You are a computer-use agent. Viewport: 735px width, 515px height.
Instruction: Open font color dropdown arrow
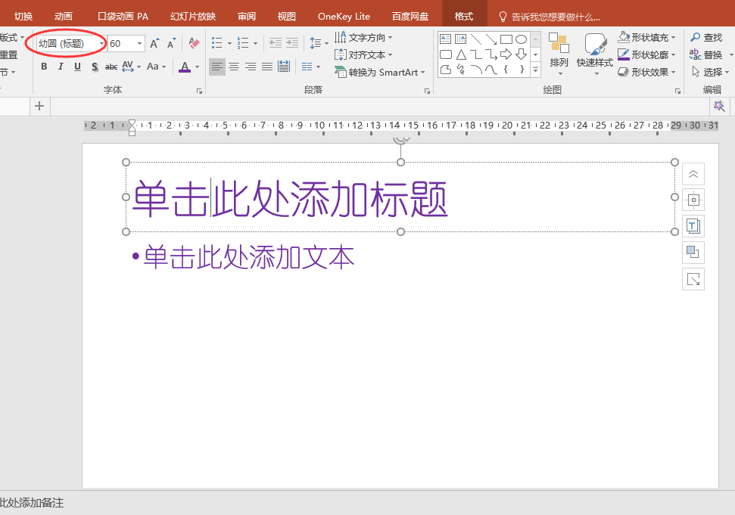pos(197,67)
